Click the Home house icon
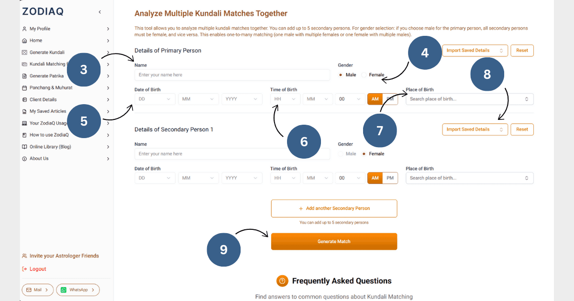 tap(24, 41)
